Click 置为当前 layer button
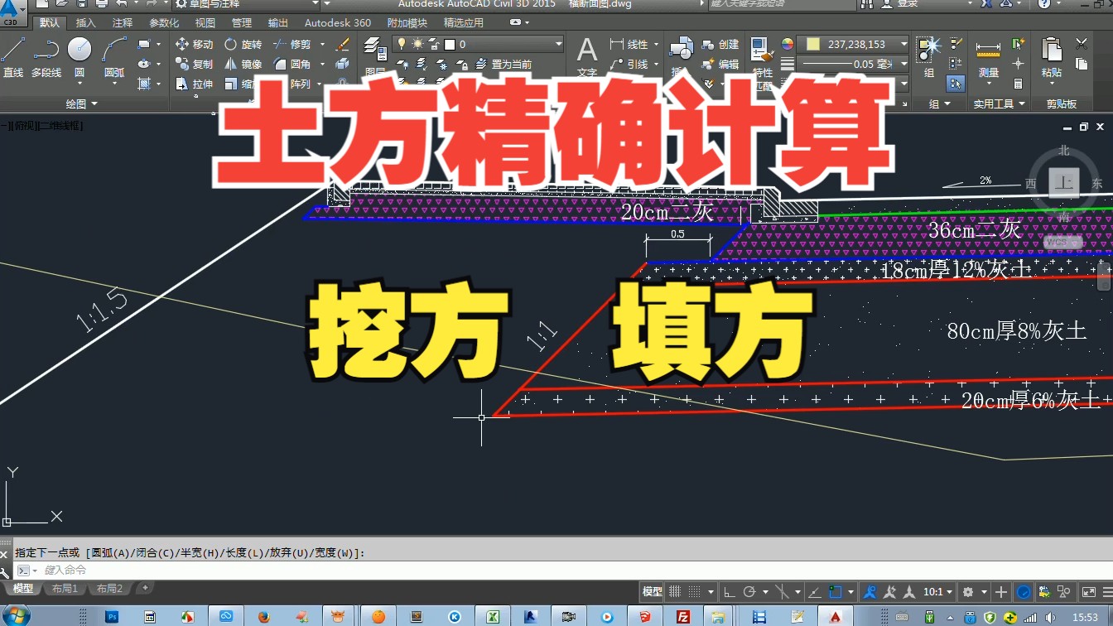The image size is (1113, 626). click(504, 64)
